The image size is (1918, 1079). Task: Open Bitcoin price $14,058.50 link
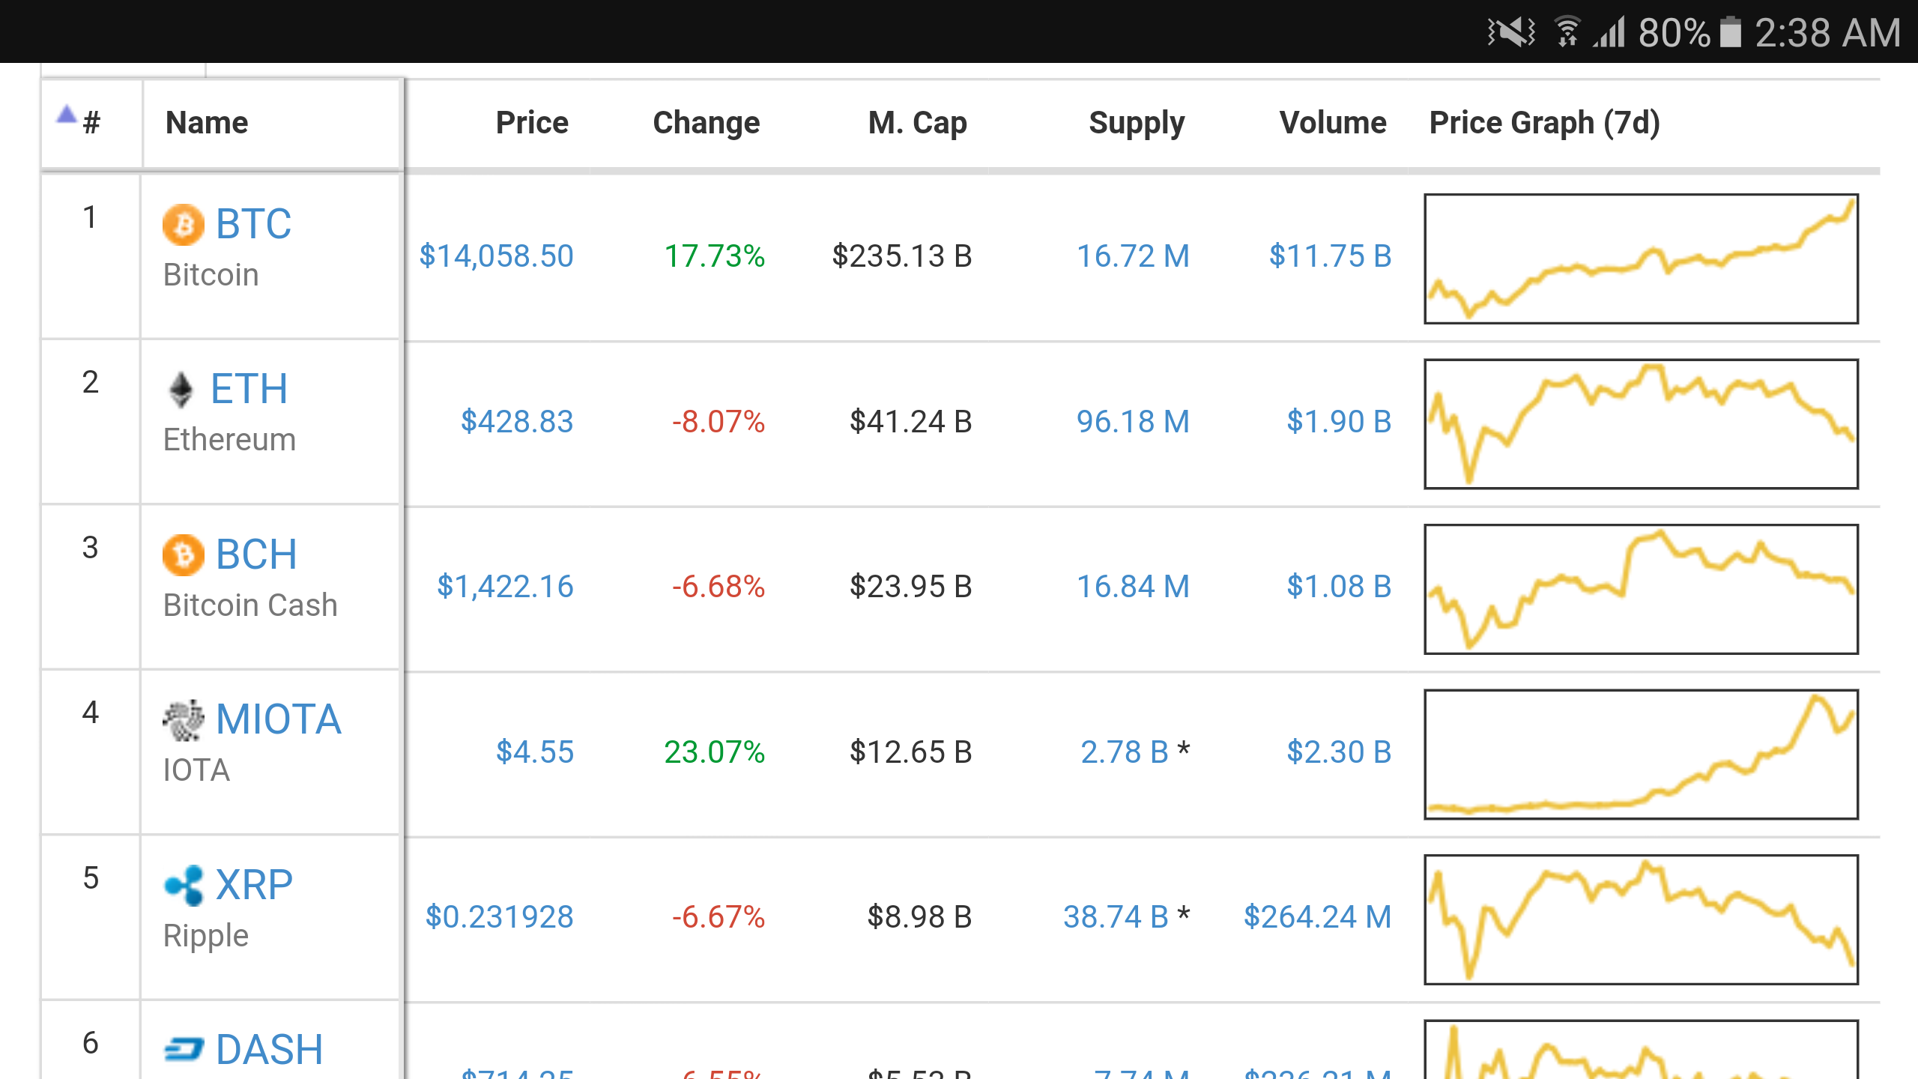pos(496,256)
